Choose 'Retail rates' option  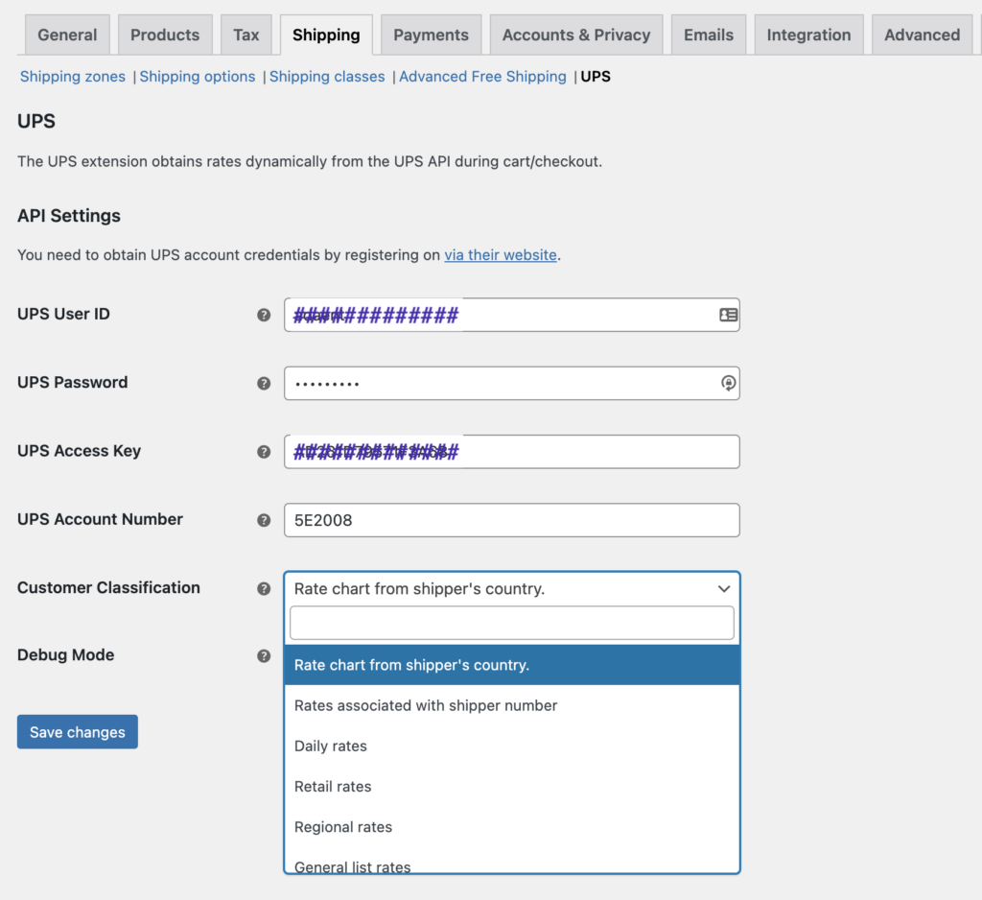[x=512, y=787]
